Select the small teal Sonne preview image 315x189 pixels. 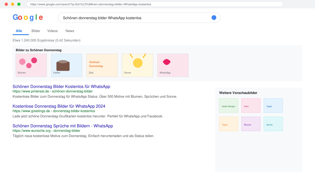[x=273, y=124]
